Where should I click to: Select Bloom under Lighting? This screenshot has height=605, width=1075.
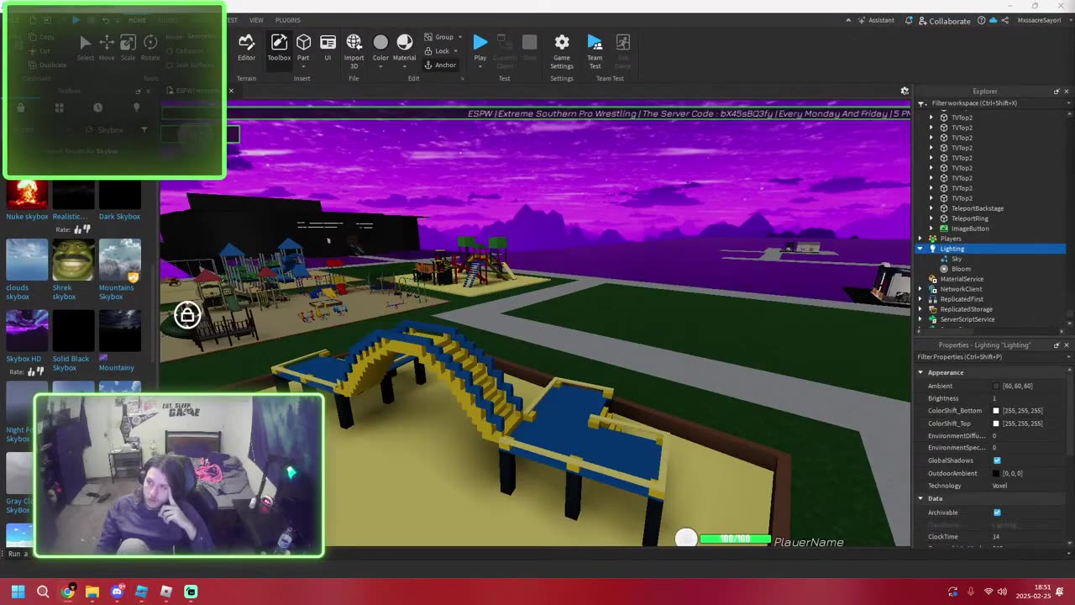[x=961, y=269]
